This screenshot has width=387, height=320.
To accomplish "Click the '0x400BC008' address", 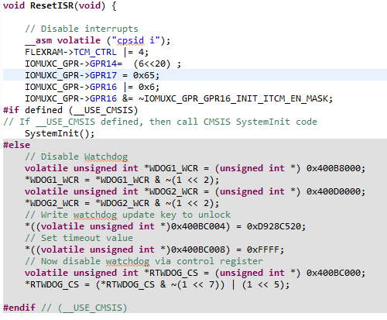I will pos(198,249).
